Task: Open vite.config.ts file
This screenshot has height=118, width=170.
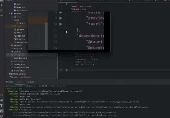Action: (x=18, y=71)
